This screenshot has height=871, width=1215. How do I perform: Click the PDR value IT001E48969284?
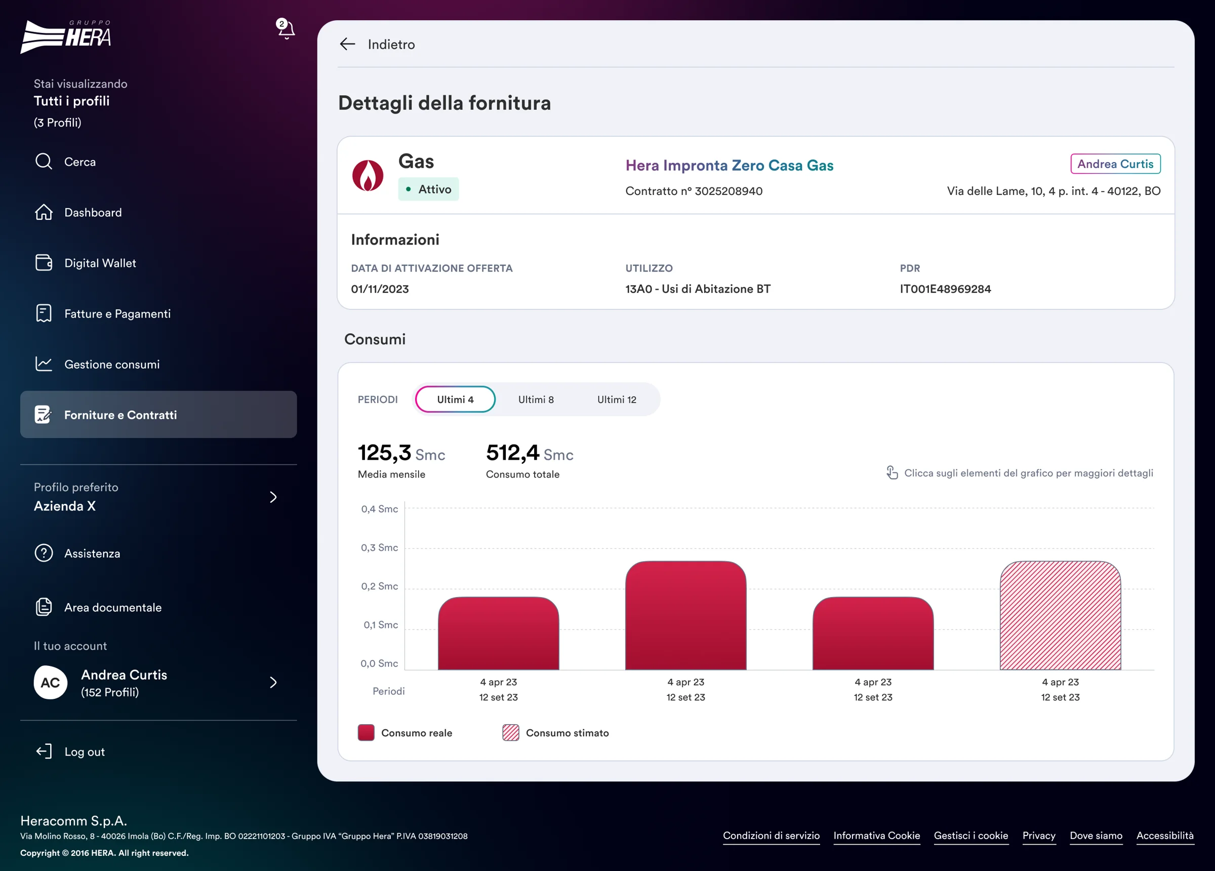point(945,289)
